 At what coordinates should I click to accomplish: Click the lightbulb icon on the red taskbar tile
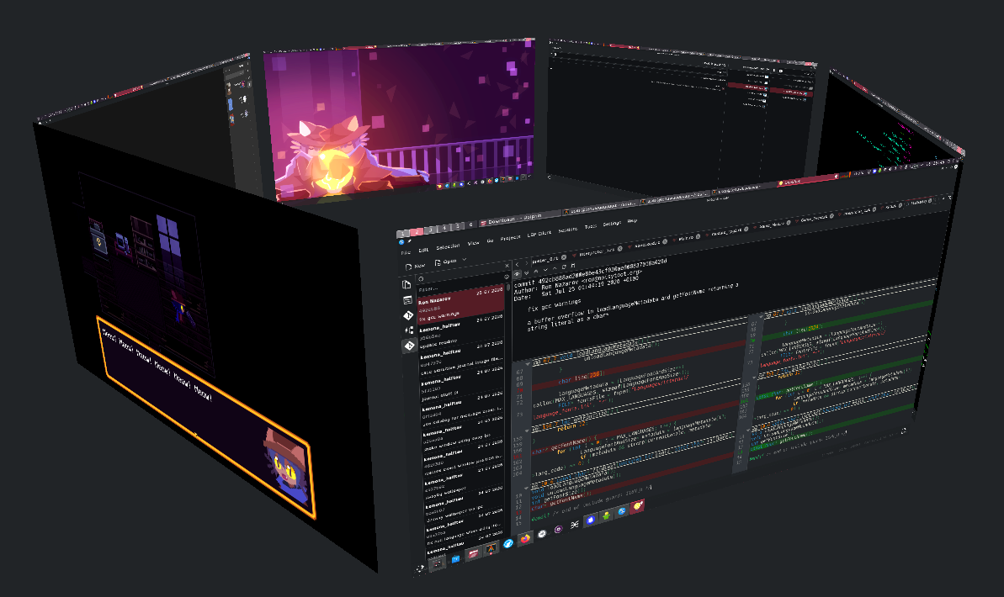coord(637,506)
